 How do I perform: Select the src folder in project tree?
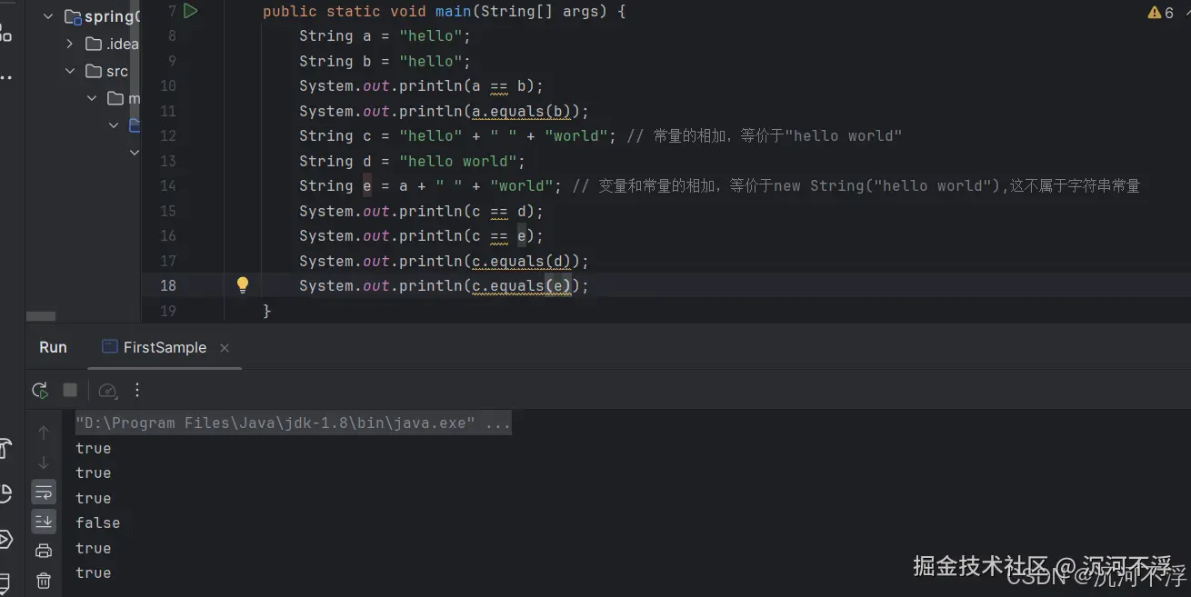pos(107,71)
